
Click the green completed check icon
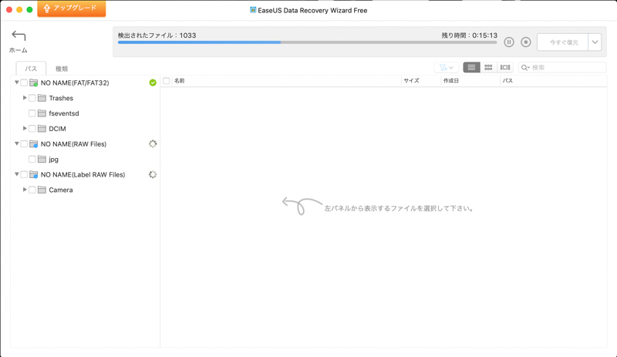[x=153, y=83]
